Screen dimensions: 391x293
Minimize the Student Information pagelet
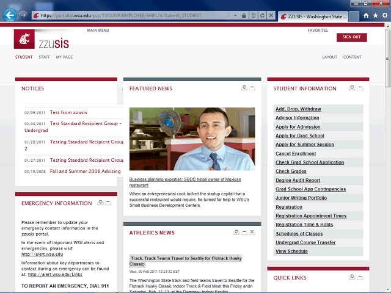[x=360, y=88]
